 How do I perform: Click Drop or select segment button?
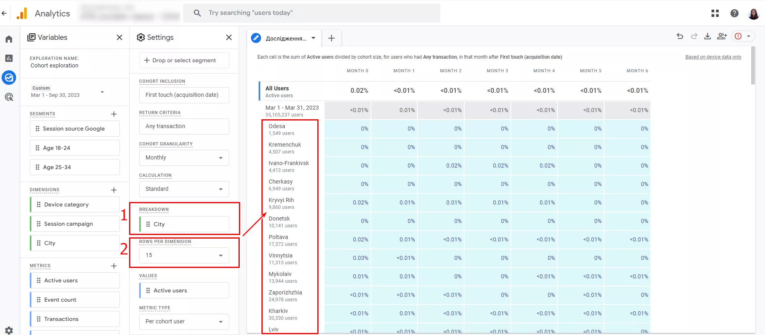pos(184,60)
